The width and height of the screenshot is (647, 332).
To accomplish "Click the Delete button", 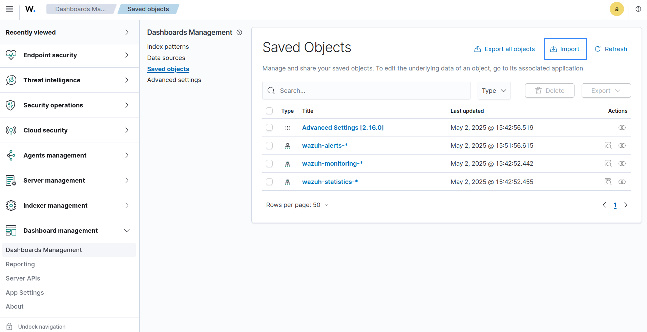I will coord(549,90).
